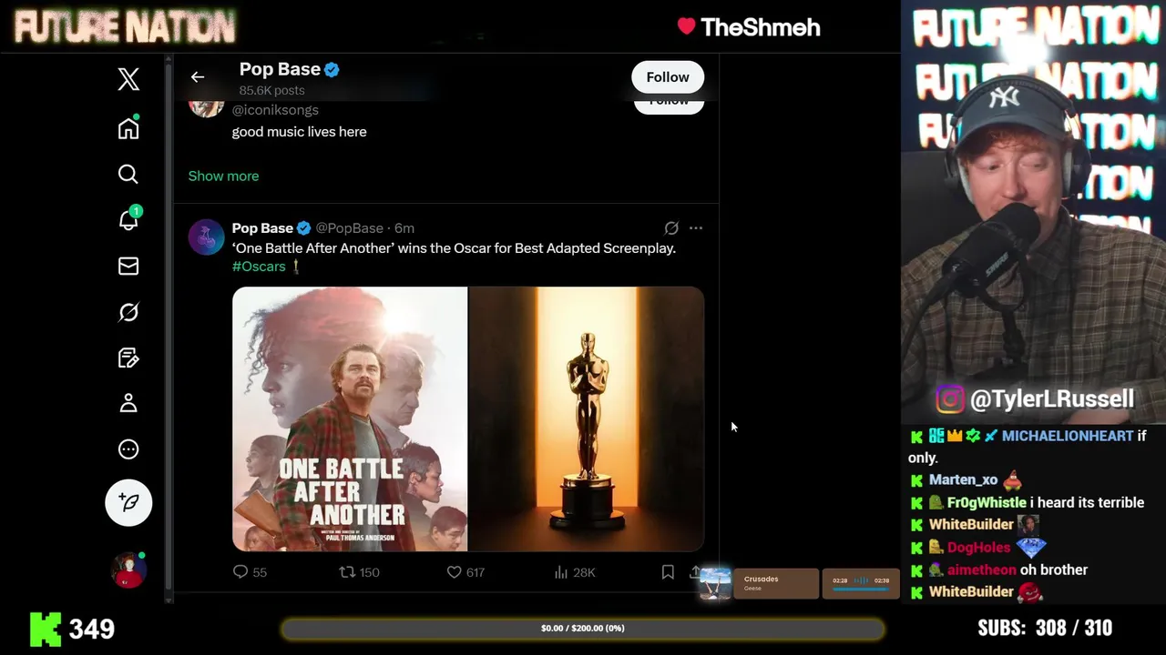Image resolution: width=1166 pixels, height=655 pixels.
Task: Click the '85.6K posts' text under Pop Base
Action: coord(271,90)
